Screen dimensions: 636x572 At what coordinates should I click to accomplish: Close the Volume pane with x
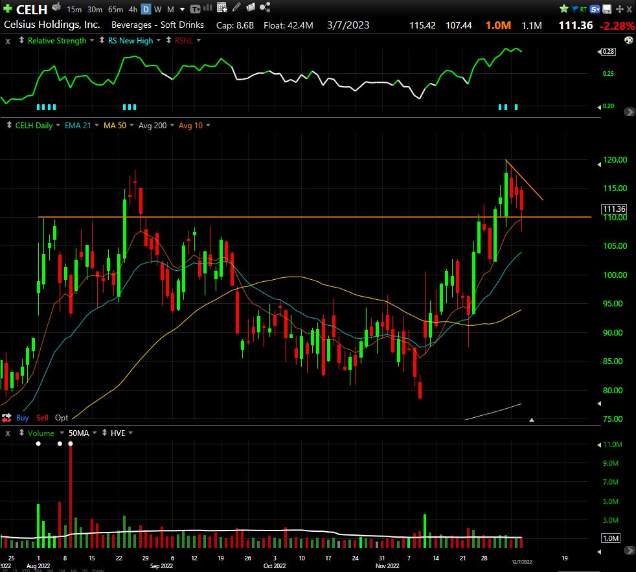8,433
